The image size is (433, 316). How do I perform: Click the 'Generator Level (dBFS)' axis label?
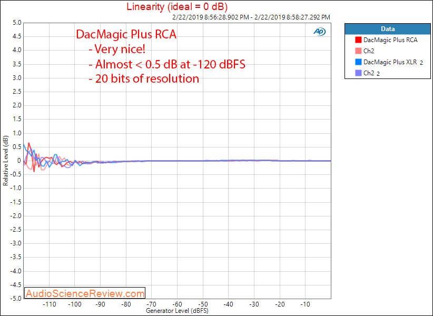pyautogui.click(x=177, y=311)
